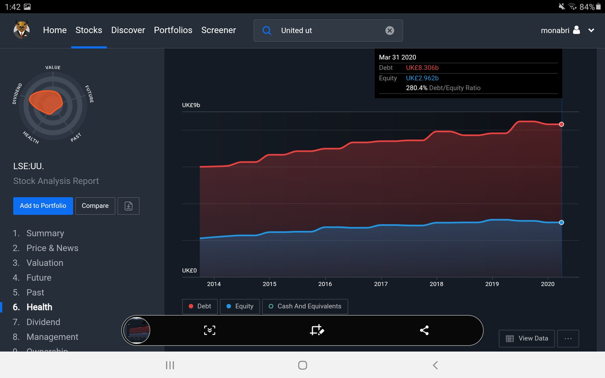Tap the crop and edit screenshot icon
The image size is (605, 378).
[317, 330]
